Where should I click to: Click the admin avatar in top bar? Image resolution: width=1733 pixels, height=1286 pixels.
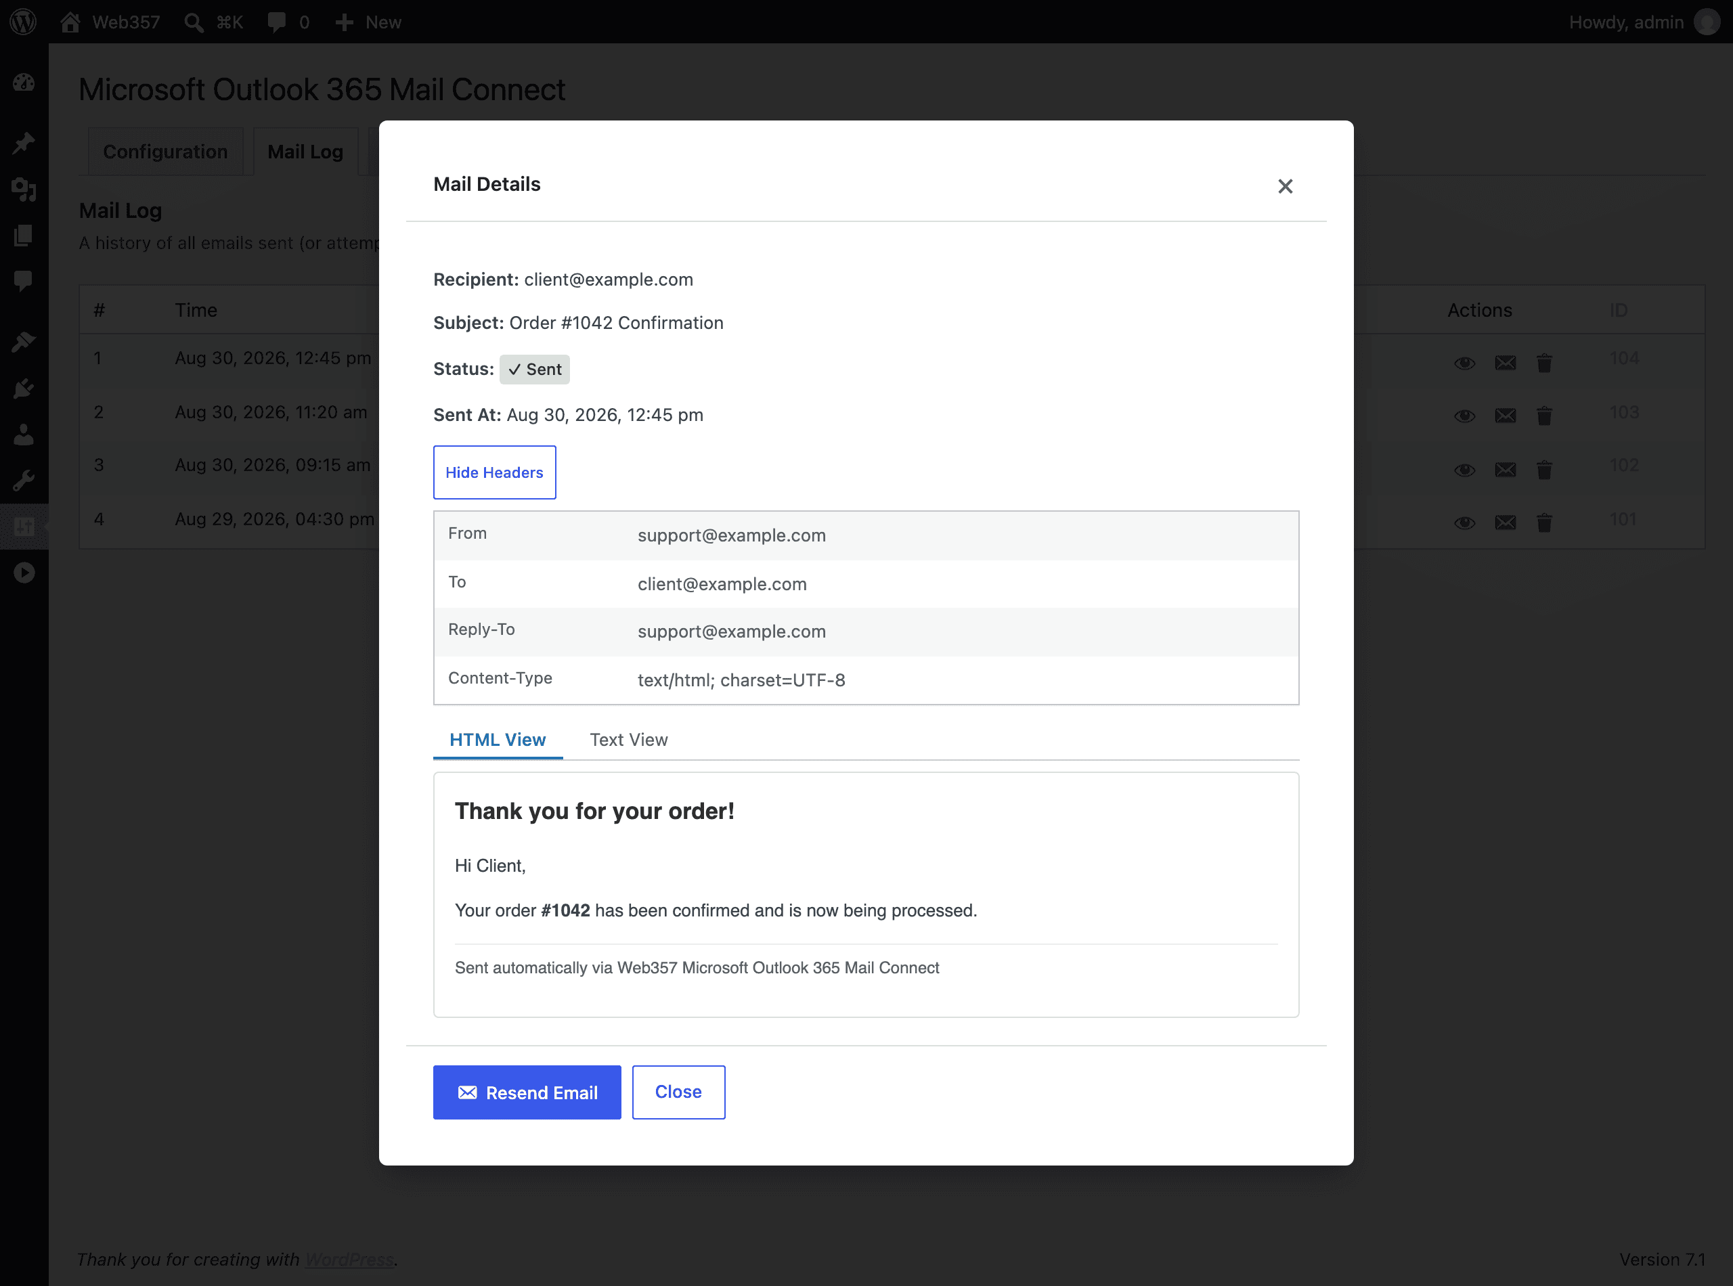click(1707, 22)
